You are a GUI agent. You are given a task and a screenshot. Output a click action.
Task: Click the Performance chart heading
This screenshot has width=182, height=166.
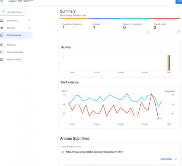click(70, 82)
